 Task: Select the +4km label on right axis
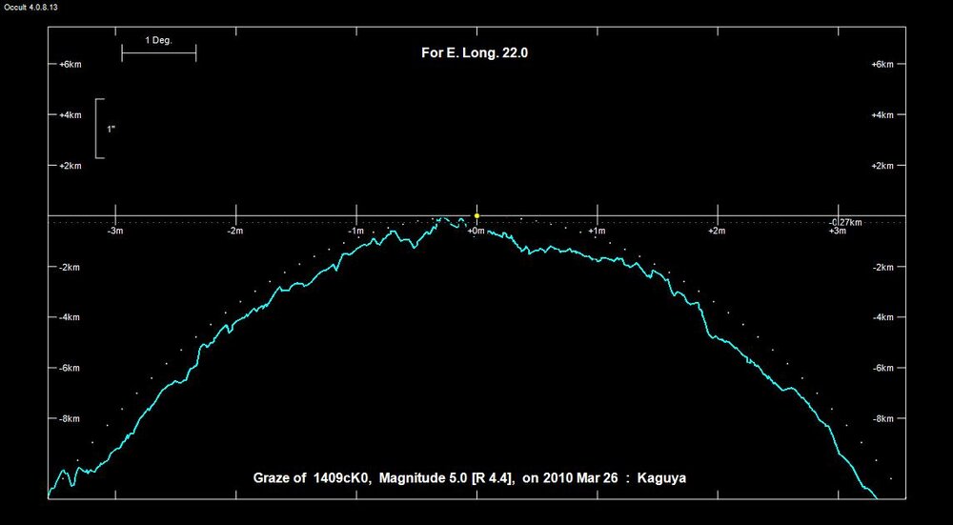tap(882, 115)
